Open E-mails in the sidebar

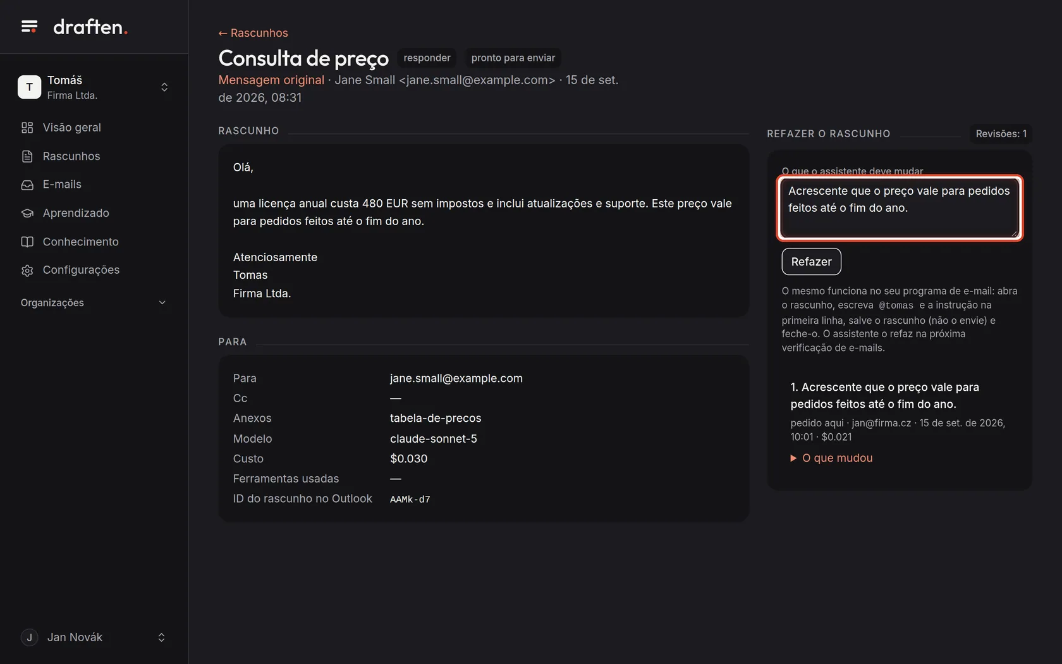[94, 185]
